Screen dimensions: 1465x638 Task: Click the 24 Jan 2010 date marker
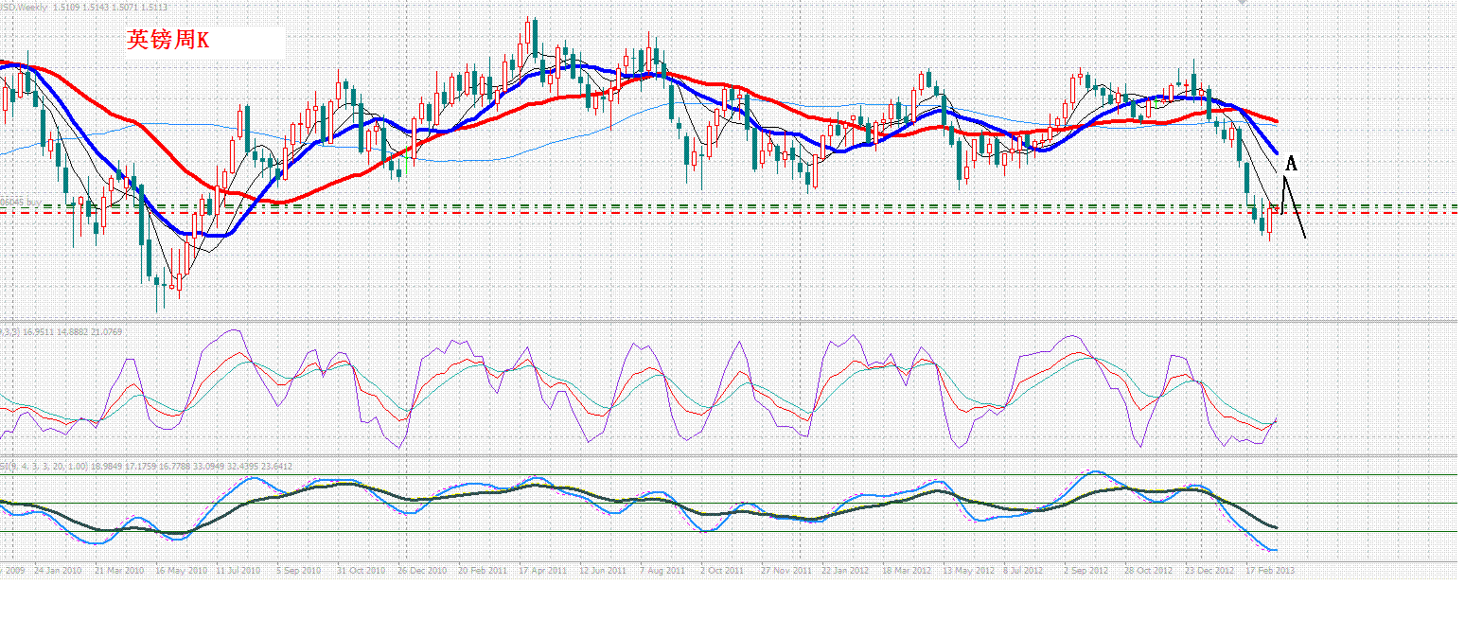point(58,571)
